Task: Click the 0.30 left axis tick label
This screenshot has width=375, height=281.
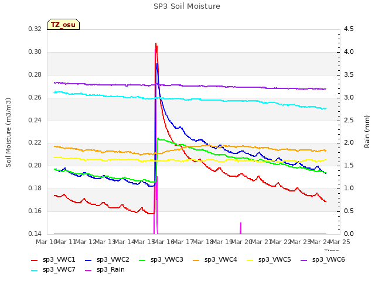Action: click(x=35, y=52)
